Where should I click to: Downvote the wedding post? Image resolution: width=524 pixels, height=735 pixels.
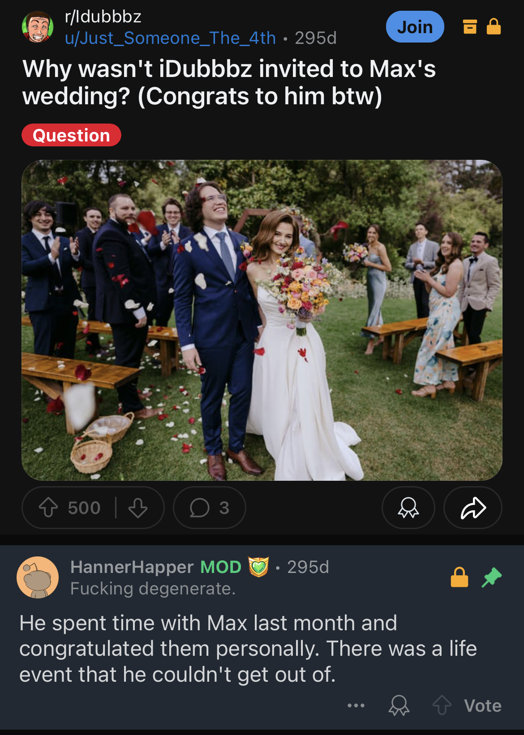(138, 508)
